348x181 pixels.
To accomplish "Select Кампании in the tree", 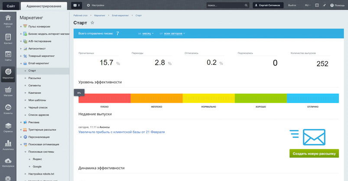I will pyautogui.click(x=35, y=93).
